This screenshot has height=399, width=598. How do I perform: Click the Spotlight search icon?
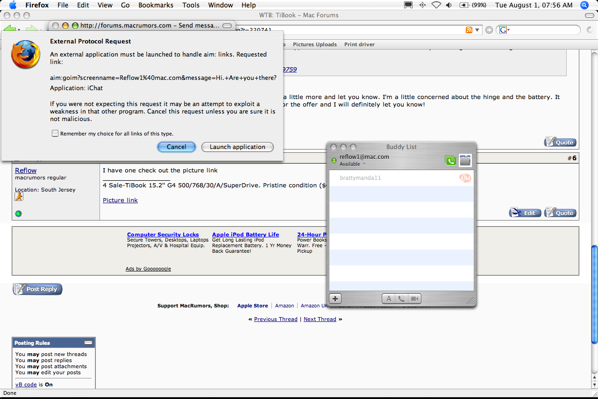click(x=584, y=5)
